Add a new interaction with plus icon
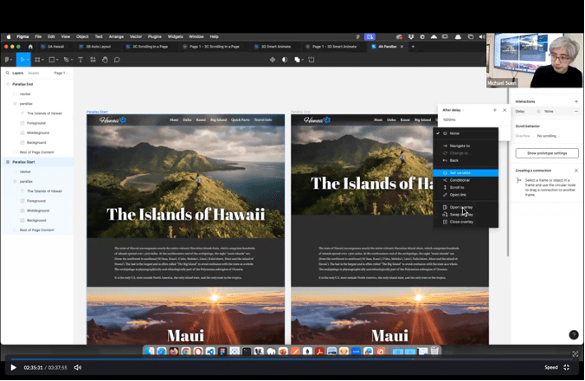 click(576, 101)
